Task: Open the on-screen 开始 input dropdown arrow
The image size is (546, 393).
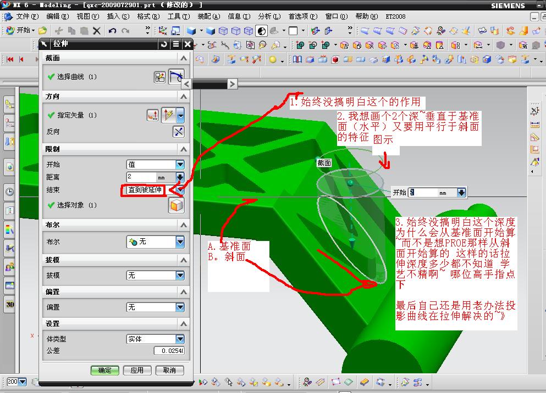Action: [461, 193]
